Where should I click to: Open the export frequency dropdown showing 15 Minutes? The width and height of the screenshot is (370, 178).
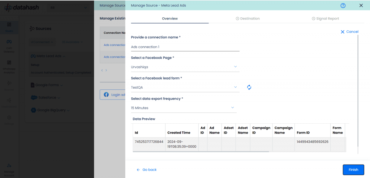point(184,108)
